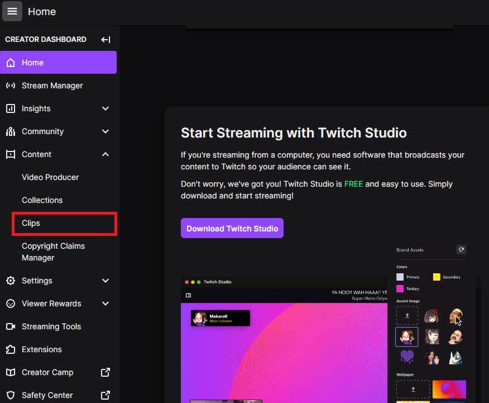
Task: Pick the Primary color swatch
Action: point(400,277)
